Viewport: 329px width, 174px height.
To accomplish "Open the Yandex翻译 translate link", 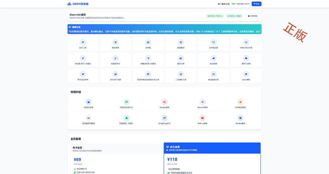I will coord(240,120).
